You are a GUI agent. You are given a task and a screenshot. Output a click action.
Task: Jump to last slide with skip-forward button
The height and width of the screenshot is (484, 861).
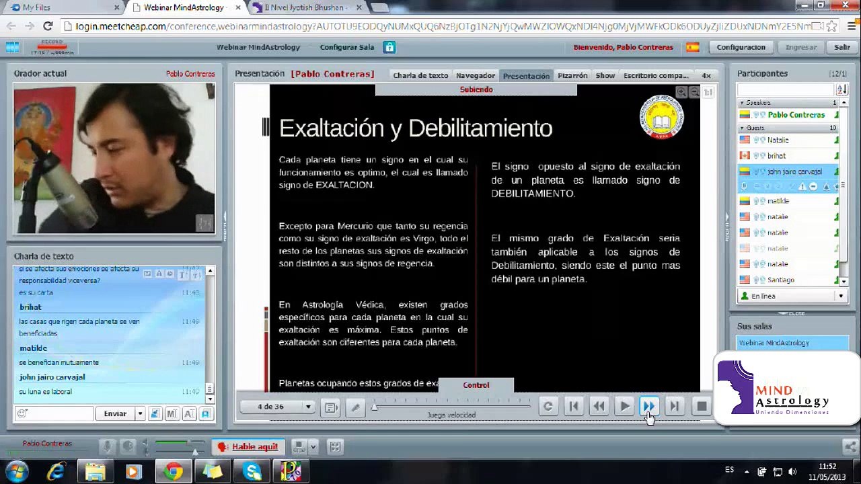[675, 407]
